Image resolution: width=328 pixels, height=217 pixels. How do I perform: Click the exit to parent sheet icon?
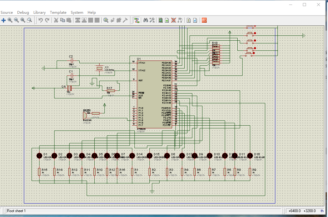click(180, 20)
